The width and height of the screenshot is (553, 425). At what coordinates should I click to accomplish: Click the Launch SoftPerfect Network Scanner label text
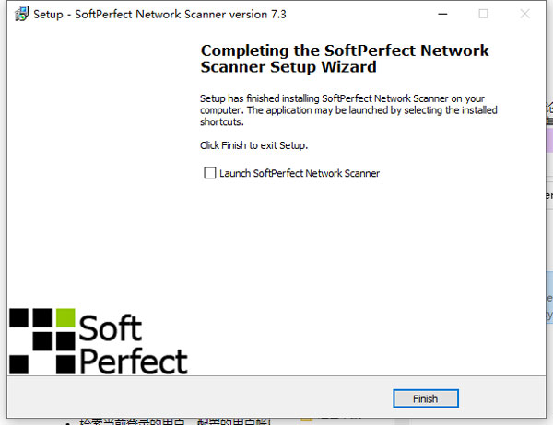(300, 173)
